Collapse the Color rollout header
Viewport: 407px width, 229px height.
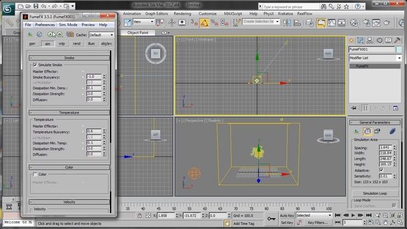pyautogui.click(x=69, y=167)
